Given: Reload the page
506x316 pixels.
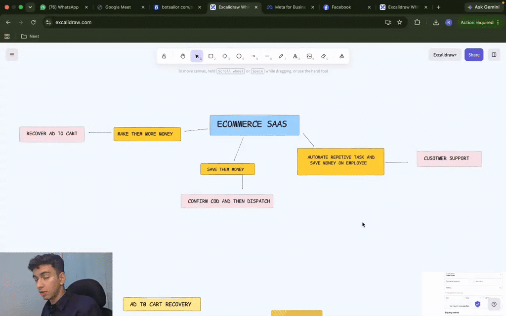Looking at the screenshot, I should pos(33,22).
